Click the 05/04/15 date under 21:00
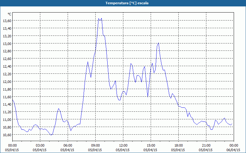Viewport: 246px width, 153px height. [x=206, y=150]
